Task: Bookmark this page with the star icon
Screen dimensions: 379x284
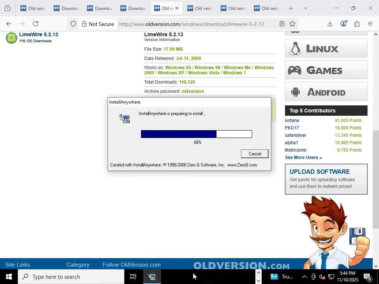Action: point(292,24)
